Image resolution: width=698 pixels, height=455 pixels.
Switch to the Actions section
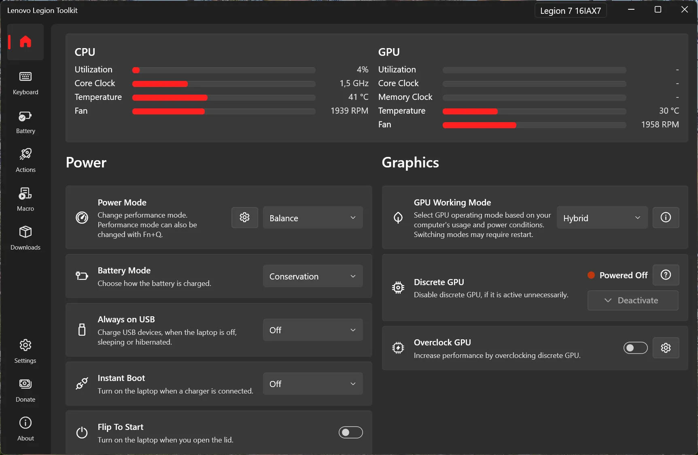pyautogui.click(x=25, y=159)
